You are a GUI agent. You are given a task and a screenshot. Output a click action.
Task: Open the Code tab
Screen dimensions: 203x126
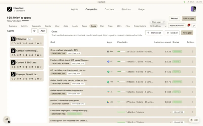[66, 26]
